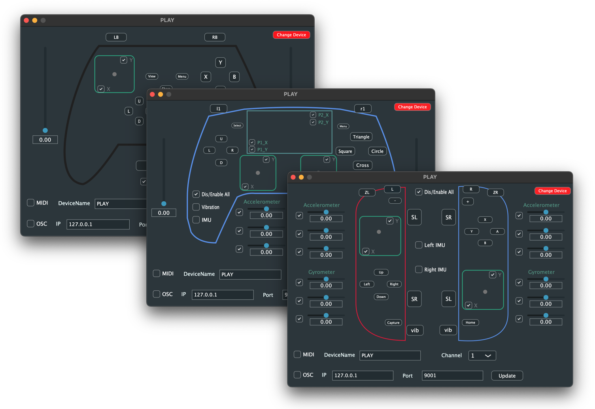
Task: Toggle P2_X checkbox in middle window touchpad
Action: 313,115
